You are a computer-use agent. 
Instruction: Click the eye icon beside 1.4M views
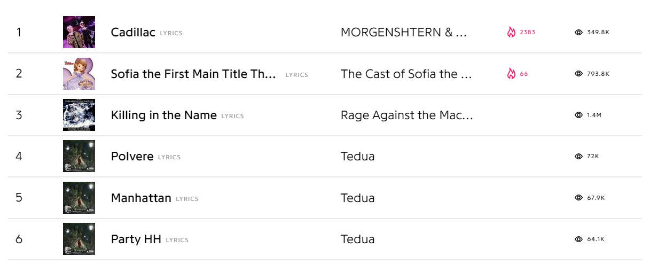tap(578, 115)
